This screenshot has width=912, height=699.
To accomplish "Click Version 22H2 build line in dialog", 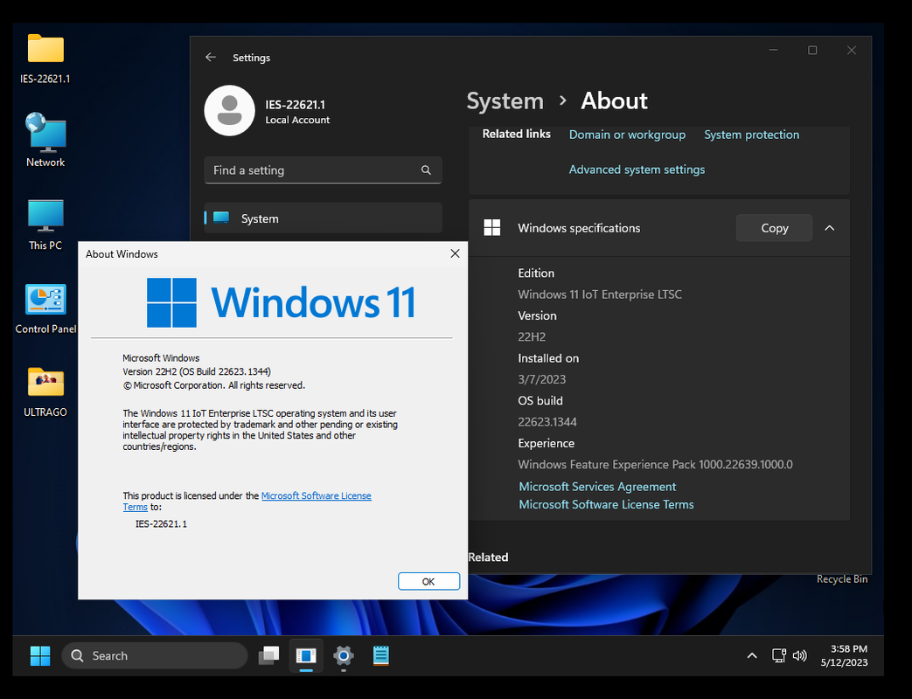I will tap(197, 371).
